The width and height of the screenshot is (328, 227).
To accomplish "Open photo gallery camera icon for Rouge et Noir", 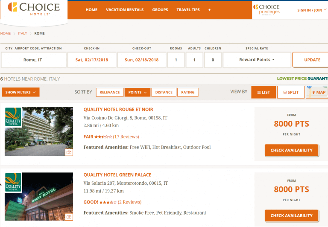I will 69,152.
